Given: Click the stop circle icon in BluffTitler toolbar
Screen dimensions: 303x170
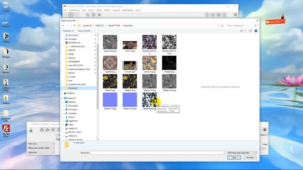Looking at the screenshot, I should (x=94, y=15).
